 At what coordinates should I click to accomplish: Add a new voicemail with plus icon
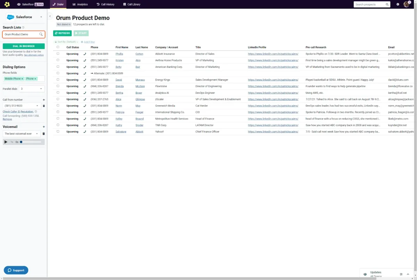pos(44,127)
